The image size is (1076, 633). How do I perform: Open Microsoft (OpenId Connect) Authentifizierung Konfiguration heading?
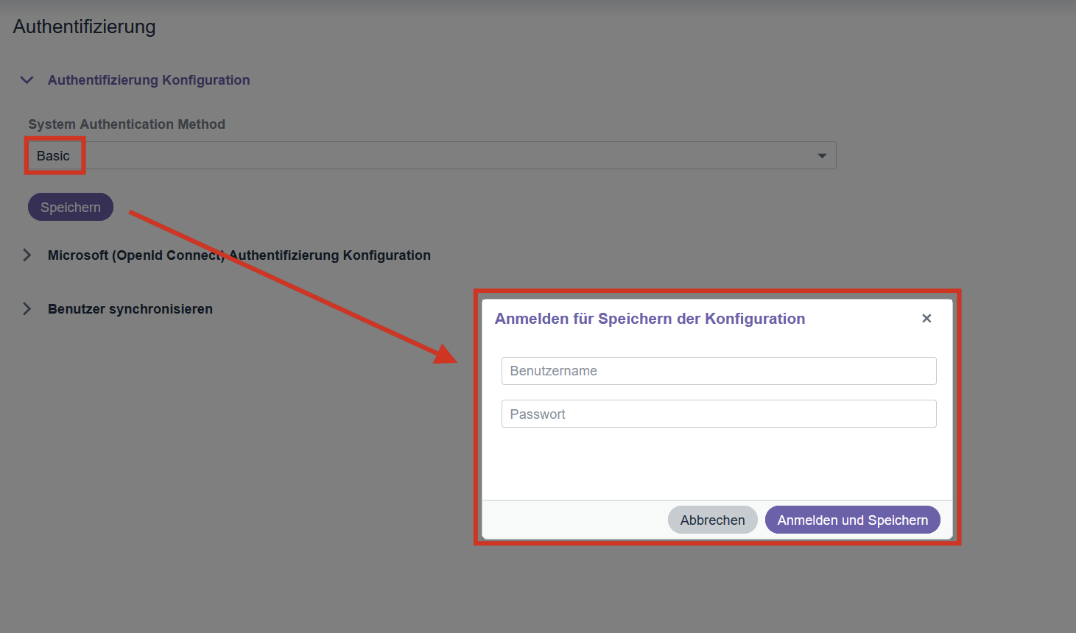pyautogui.click(x=239, y=255)
